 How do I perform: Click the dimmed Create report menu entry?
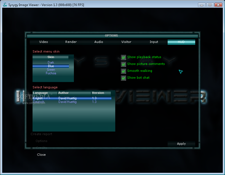[41, 134]
